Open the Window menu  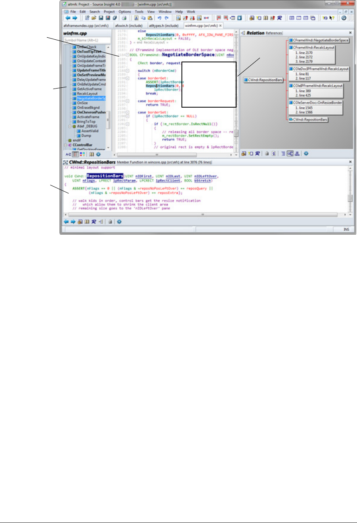(x=165, y=12)
